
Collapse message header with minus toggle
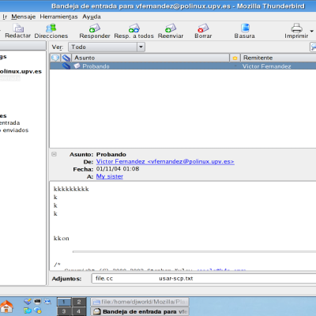(54, 154)
